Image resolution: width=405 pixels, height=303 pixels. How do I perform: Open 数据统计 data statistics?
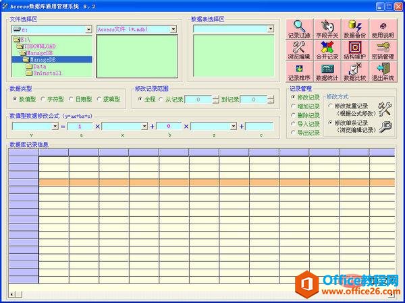click(327, 73)
